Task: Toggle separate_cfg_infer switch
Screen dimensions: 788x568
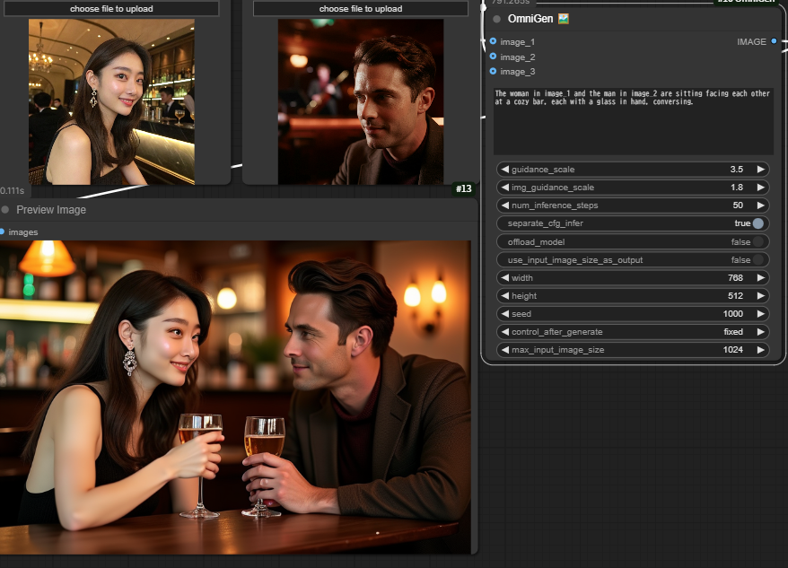Action: pos(758,223)
